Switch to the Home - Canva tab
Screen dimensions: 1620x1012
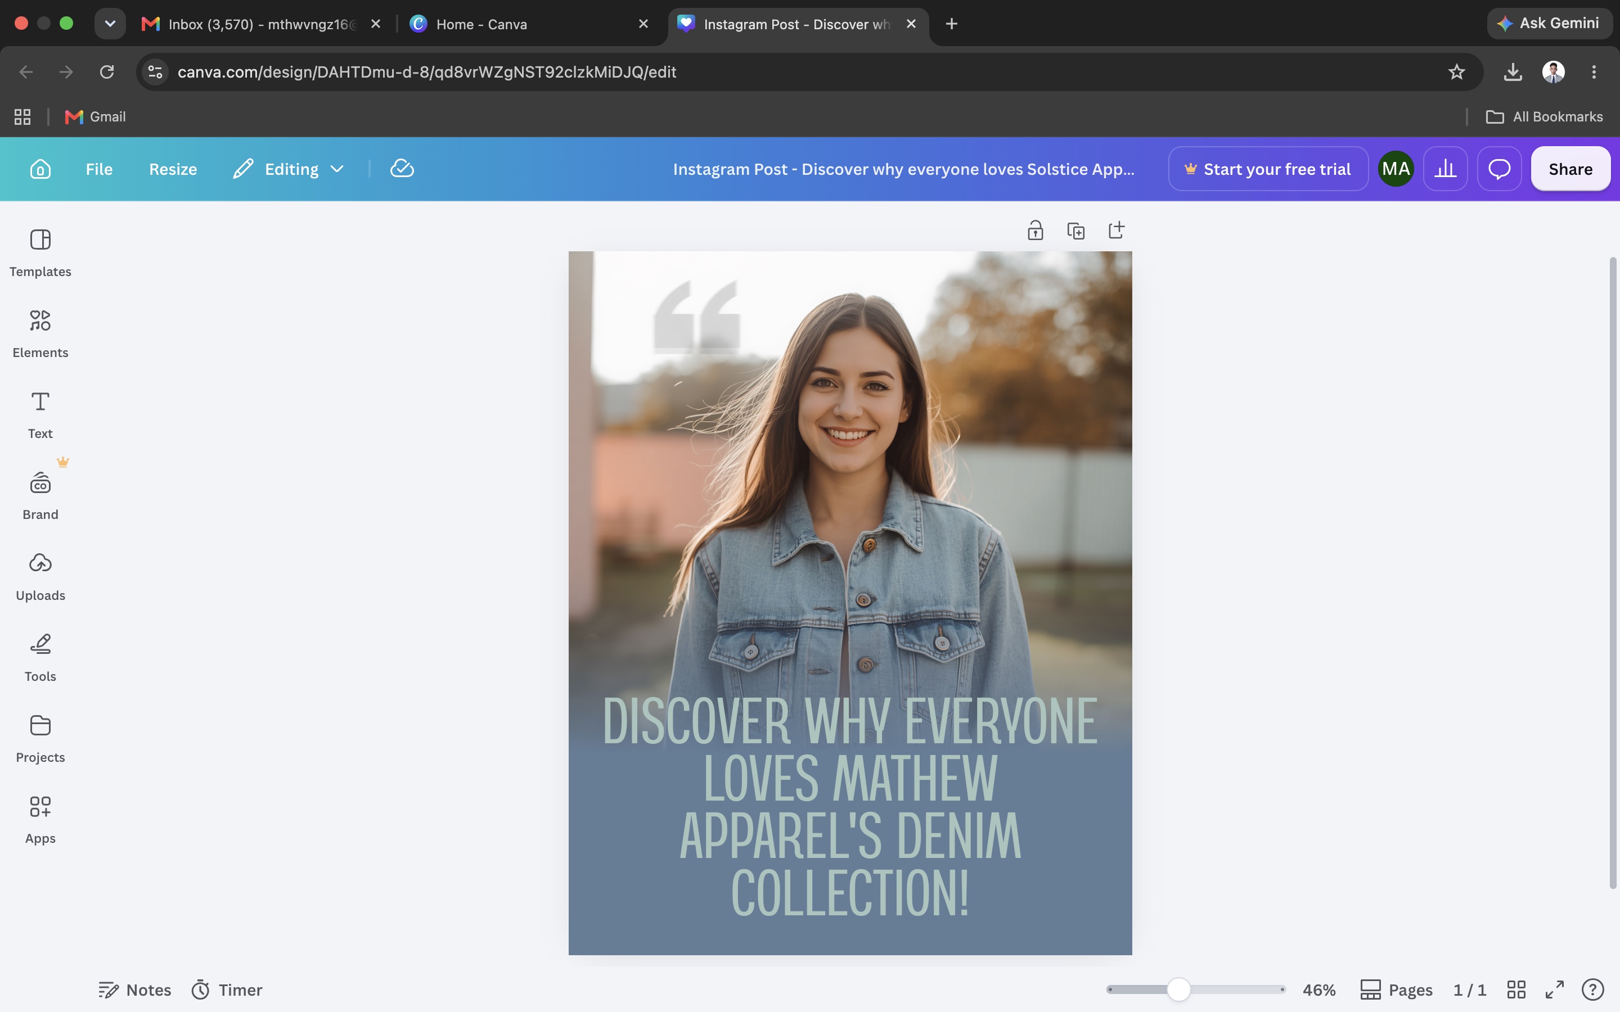tap(529, 24)
